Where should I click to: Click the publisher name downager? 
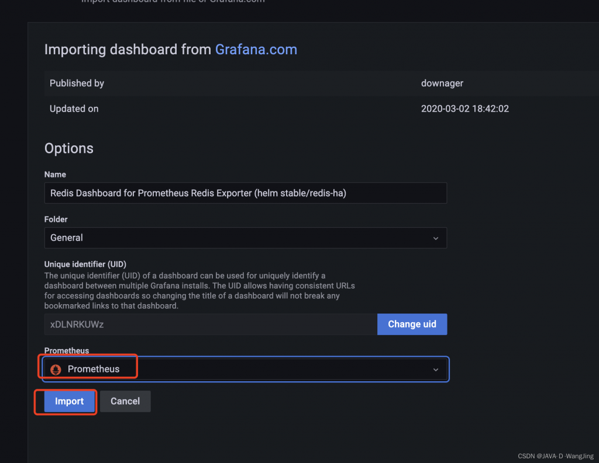pos(442,83)
